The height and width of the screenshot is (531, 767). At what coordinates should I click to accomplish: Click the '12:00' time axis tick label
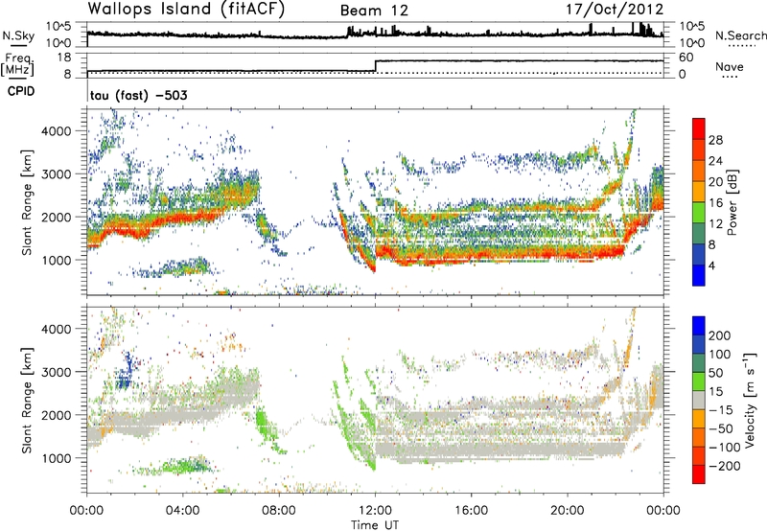[x=375, y=511]
